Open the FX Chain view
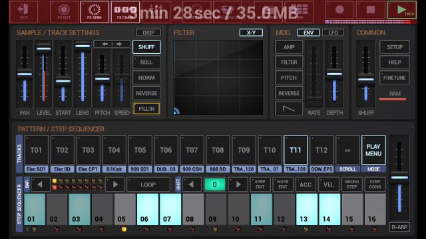The image size is (426, 239). click(x=125, y=12)
